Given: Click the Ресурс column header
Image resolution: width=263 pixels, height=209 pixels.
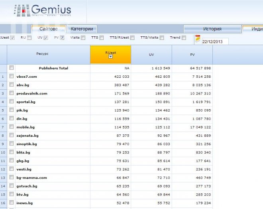Looking at the screenshot, I should (x=42, y=53).
